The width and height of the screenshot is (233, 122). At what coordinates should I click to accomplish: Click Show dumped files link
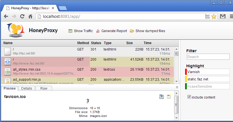[150, 31]
